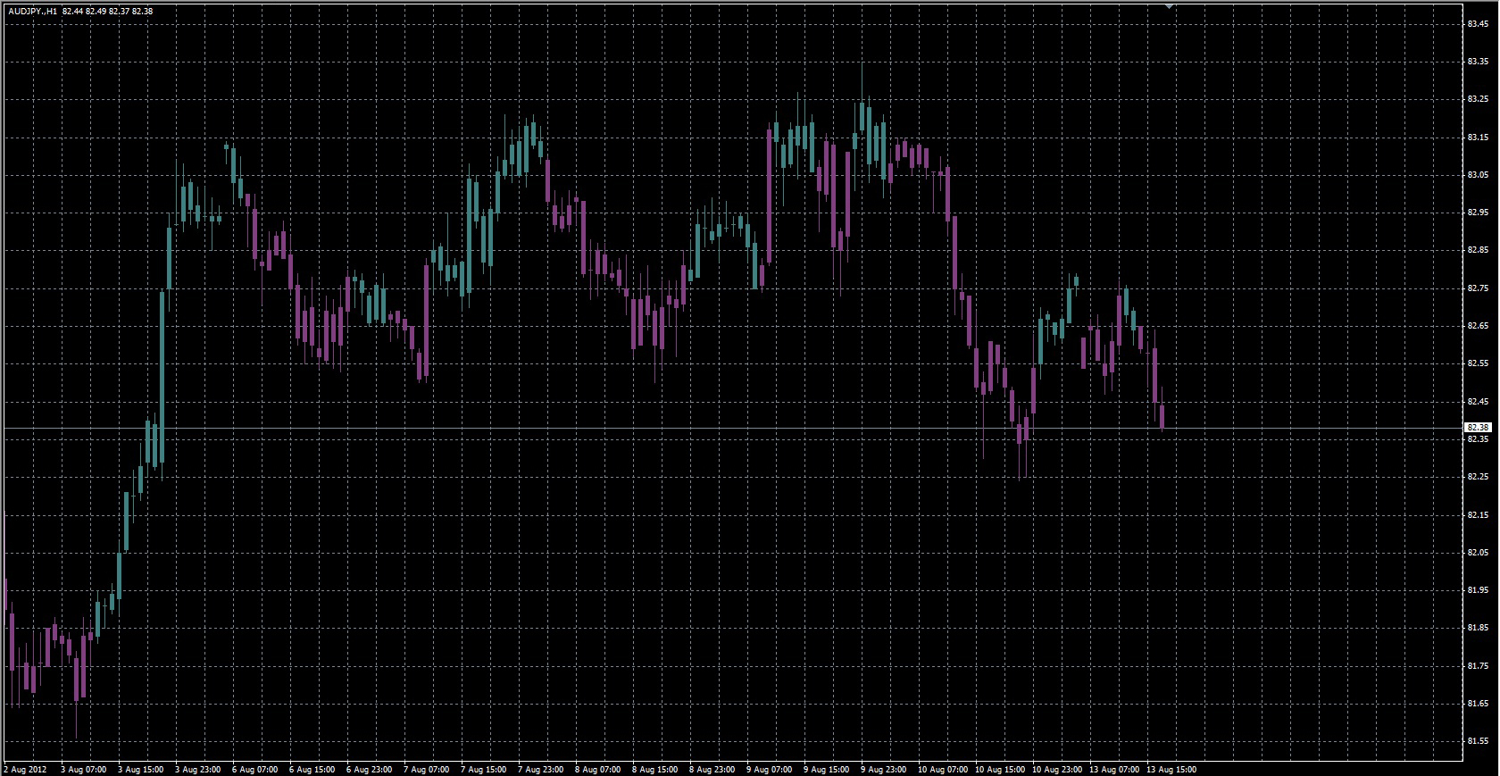
Task: Click the horizontal bid price line
Action: point(714,429)
